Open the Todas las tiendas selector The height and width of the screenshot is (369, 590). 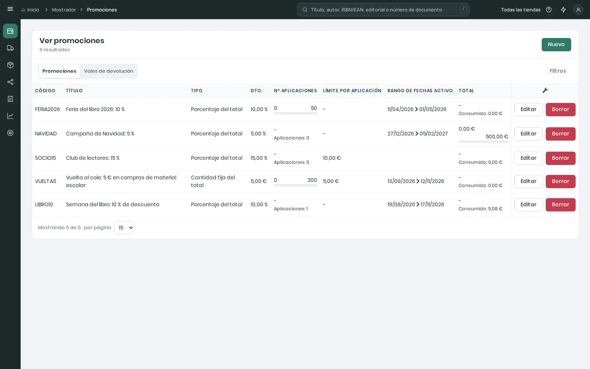tap(520, 10)
